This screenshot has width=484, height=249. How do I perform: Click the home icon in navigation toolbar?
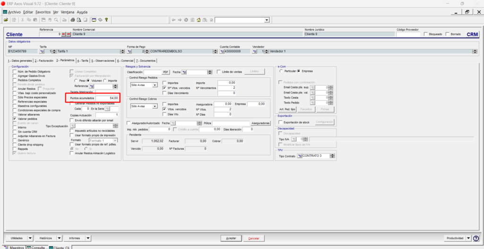[x=199, y=20]
